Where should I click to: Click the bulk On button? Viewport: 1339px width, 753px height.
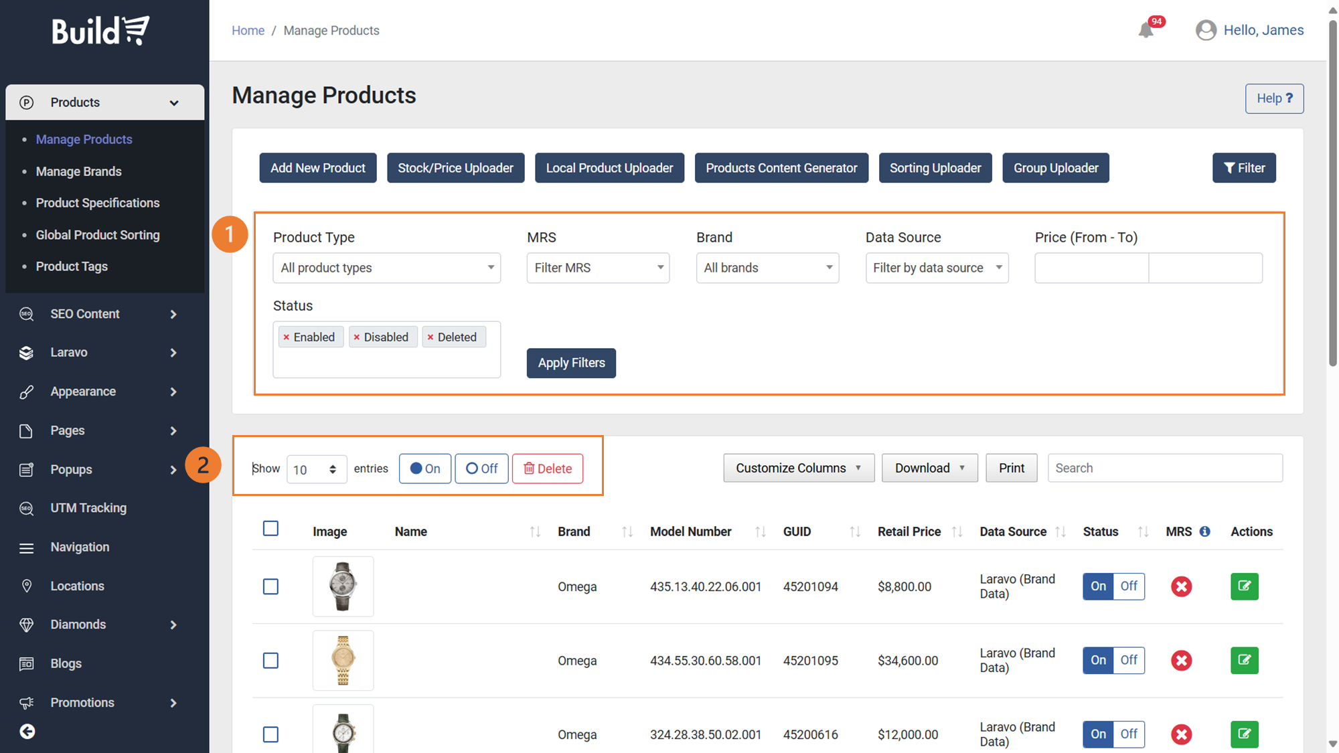425,469
